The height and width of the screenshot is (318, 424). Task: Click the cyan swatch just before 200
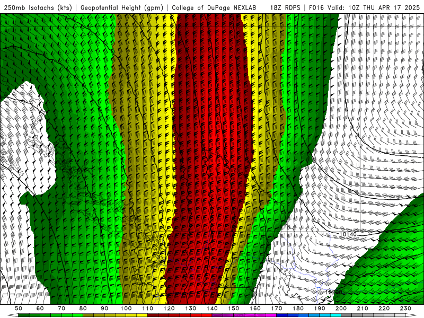(335, 315)
